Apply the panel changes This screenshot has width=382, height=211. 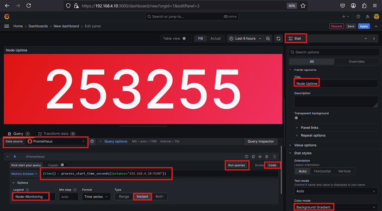[x=364, y=26]
